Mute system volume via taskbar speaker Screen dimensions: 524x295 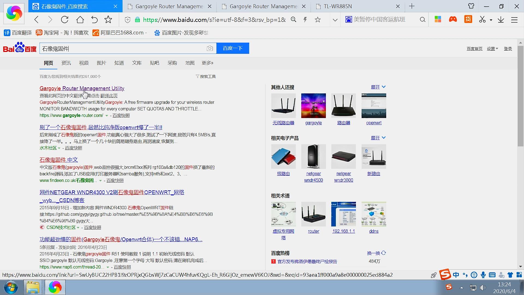tap(483, 287)
